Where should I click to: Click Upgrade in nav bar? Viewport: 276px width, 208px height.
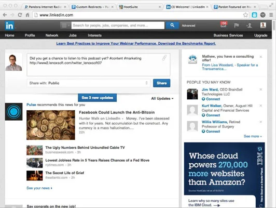pos(260,35)
